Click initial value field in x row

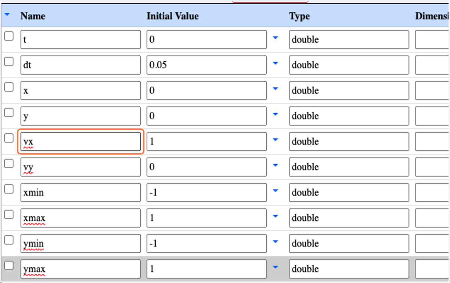pyautogui.click(x=207, y=91)
